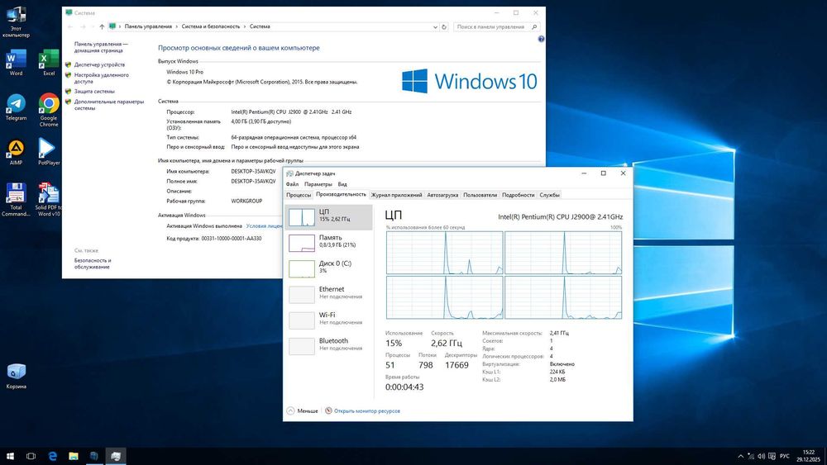Collapse Task Manager with the Меньше button
The image size is (827, 465).
click(x=302, y=410)
